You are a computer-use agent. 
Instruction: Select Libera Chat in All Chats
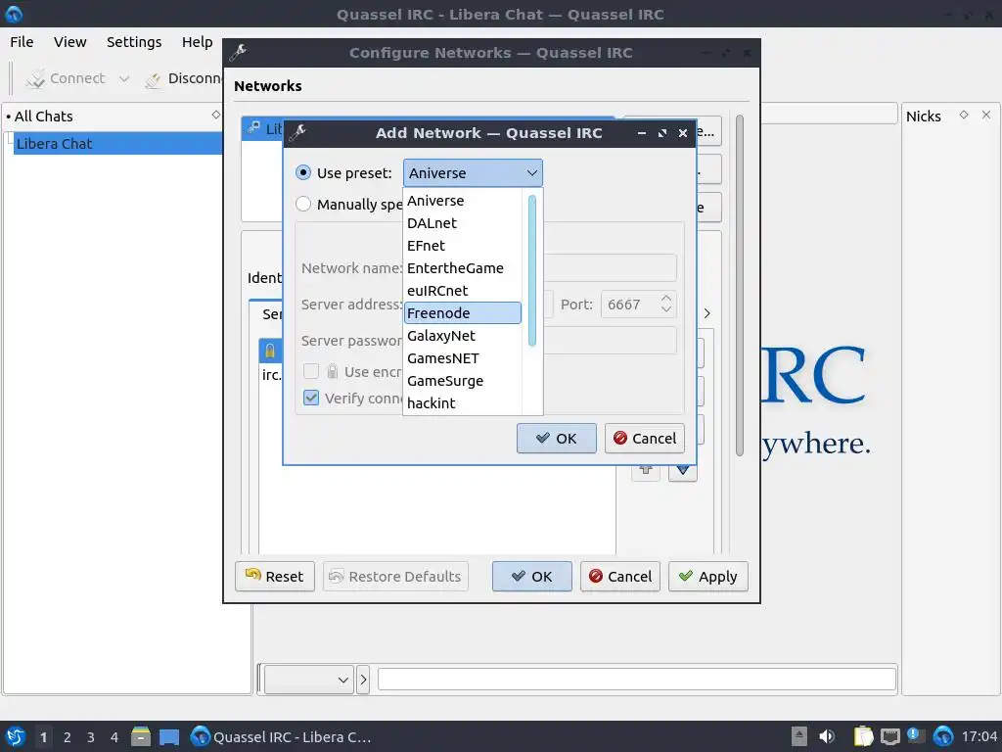click(117, 144)
